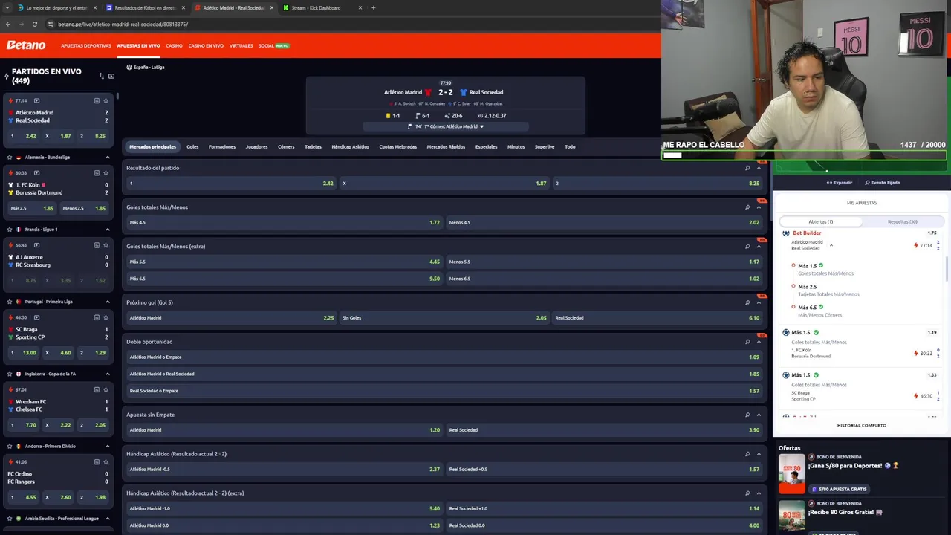This screenshot has width=951, height=535.
Task: Collapse the Goles totales Más/Menos market
Action: click(x=759, y=207)
